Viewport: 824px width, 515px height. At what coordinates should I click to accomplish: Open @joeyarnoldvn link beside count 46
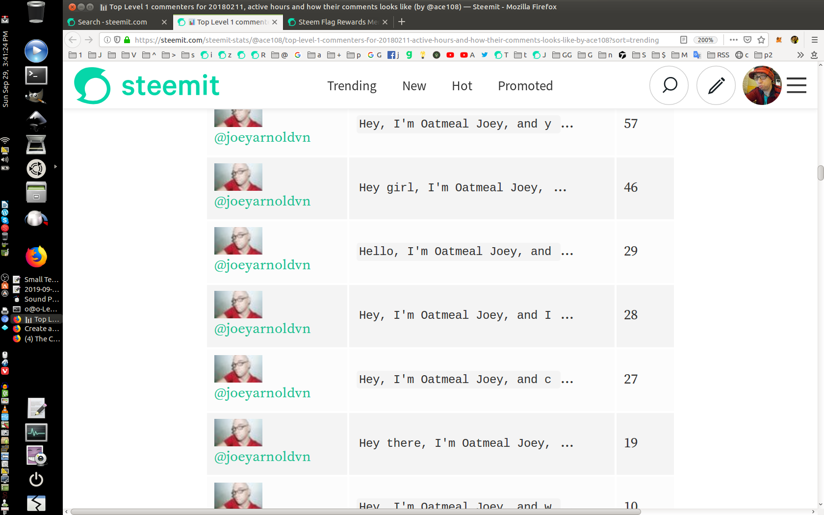(x=262, y=201)
